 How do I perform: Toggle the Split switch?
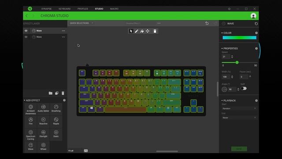tap(244, 88)
